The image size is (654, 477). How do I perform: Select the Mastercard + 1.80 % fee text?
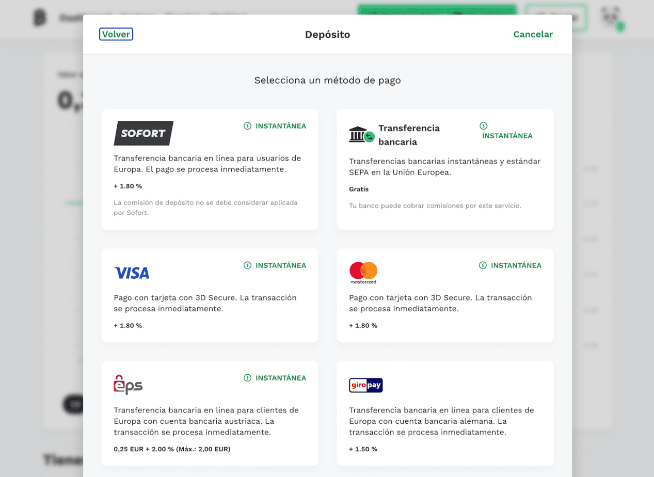[x=363, y=326]
